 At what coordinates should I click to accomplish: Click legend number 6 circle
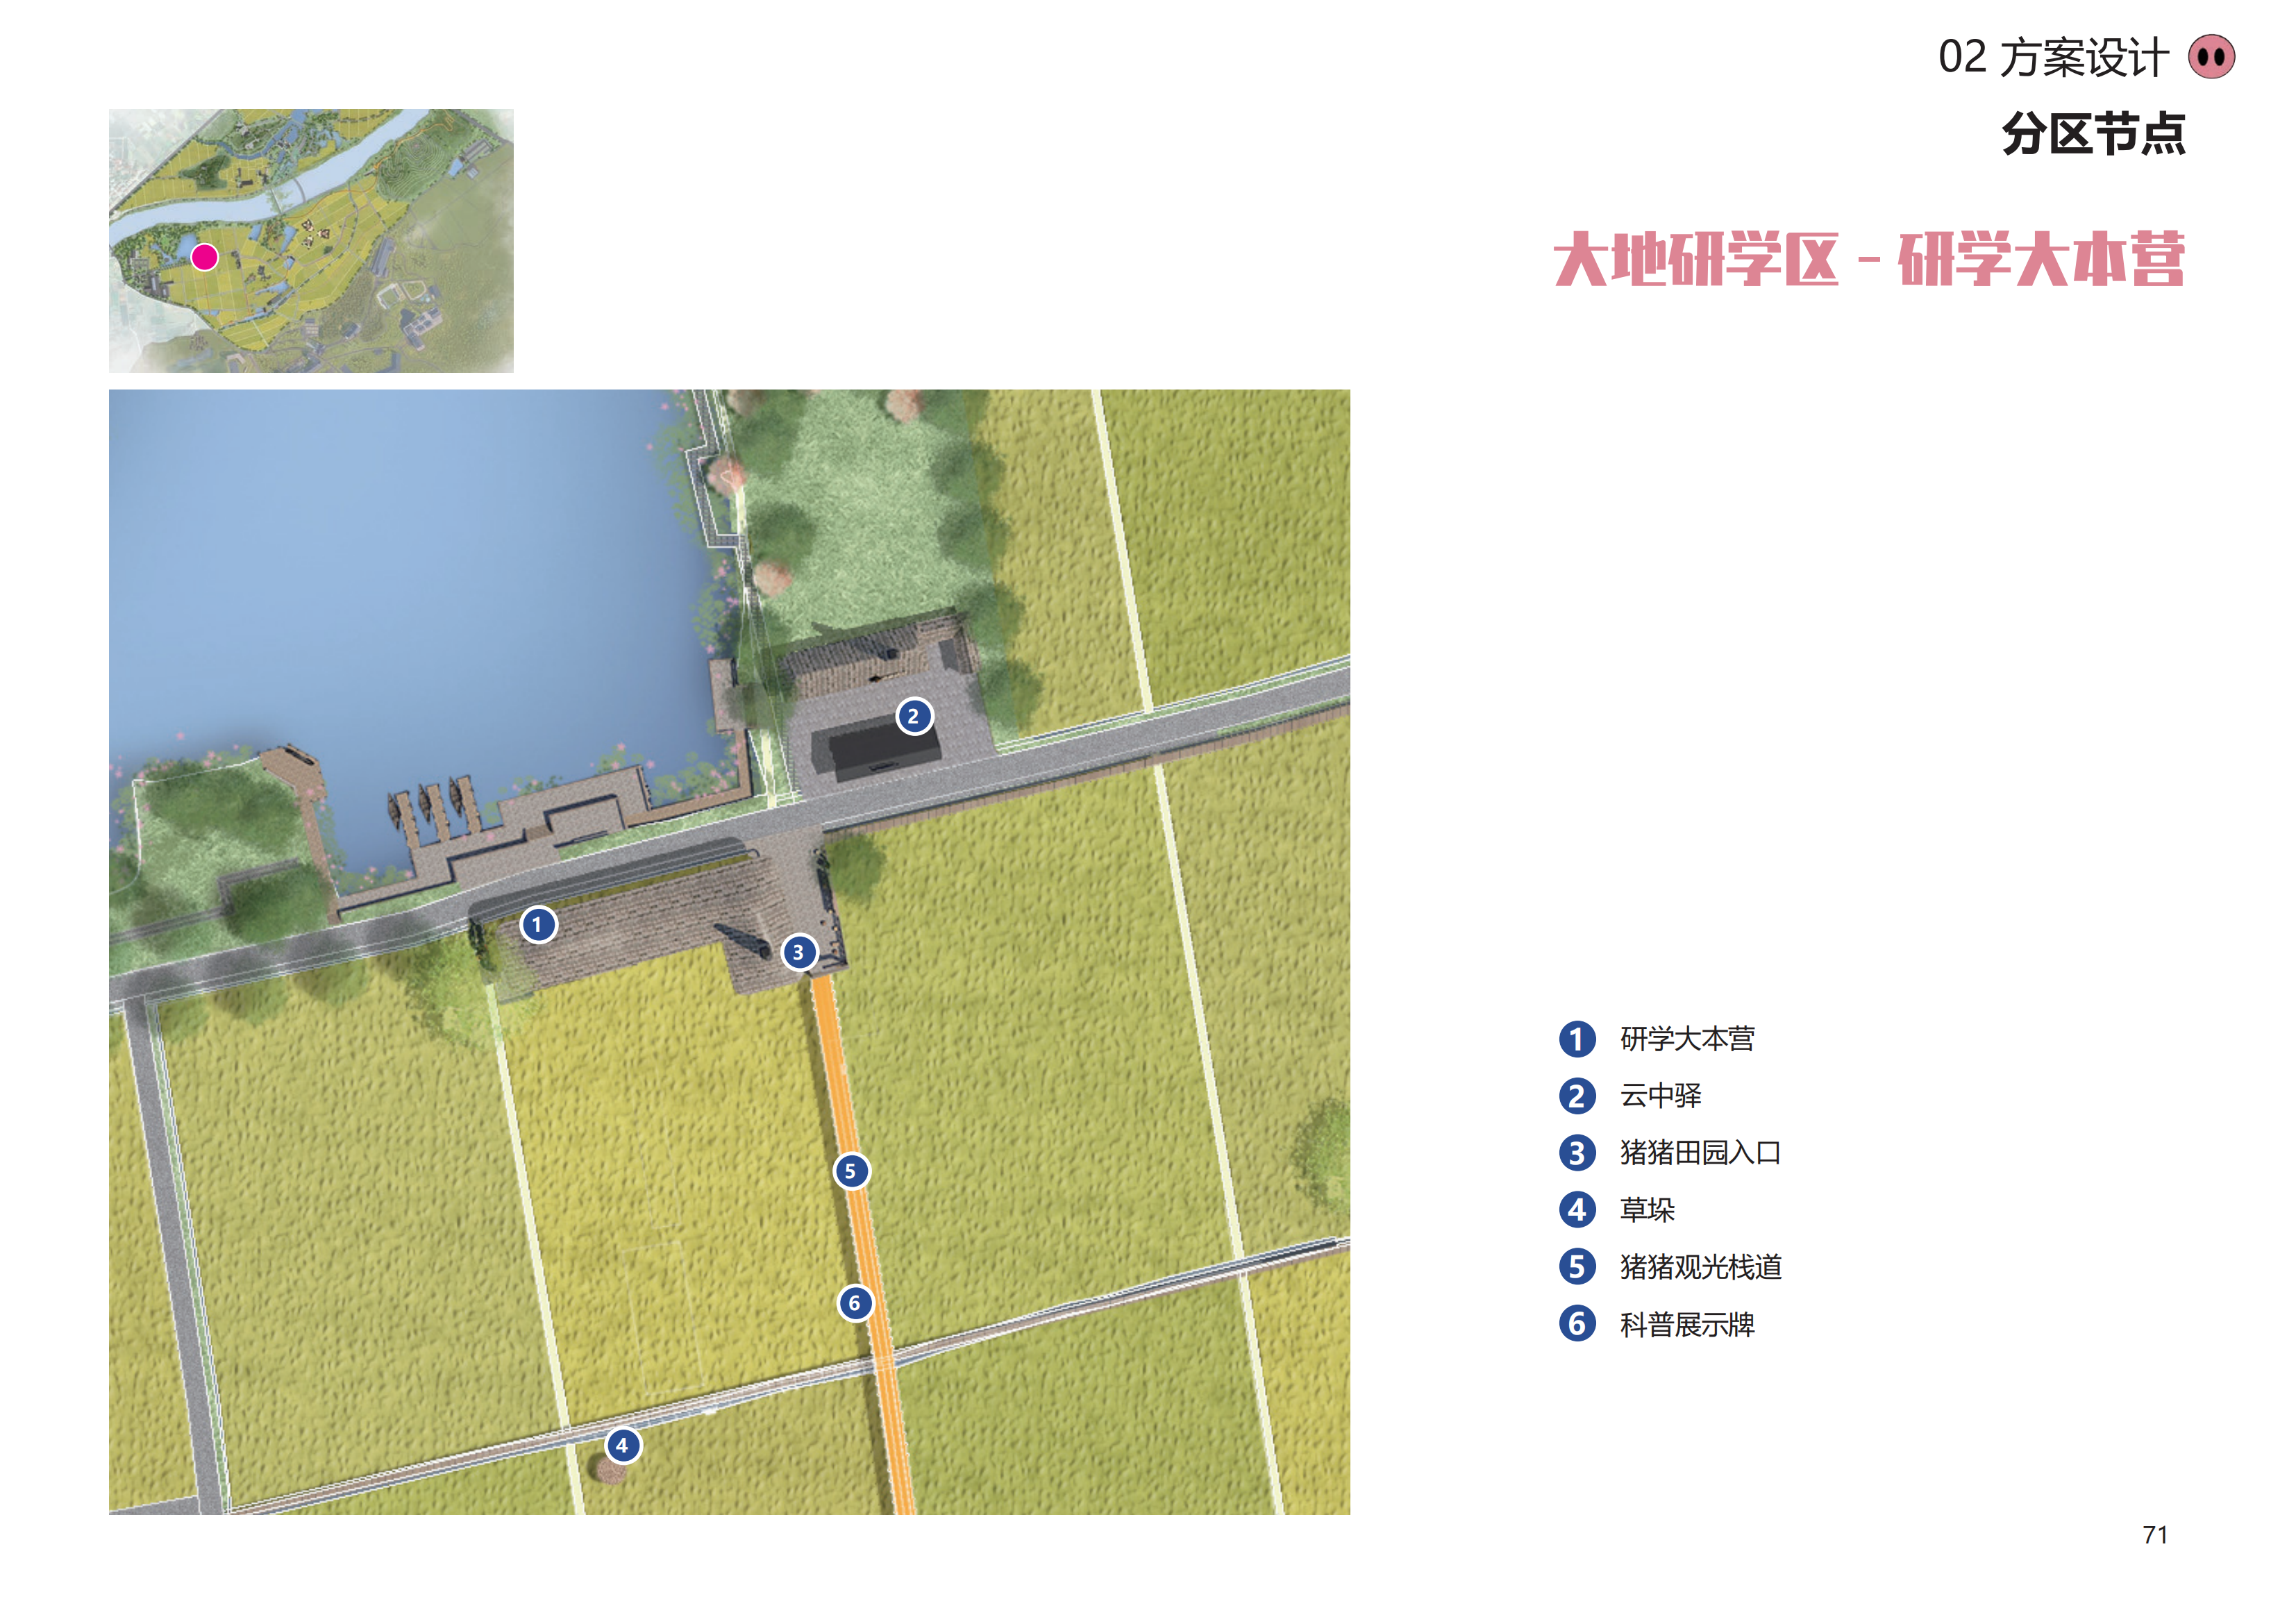pos(1577,1324)
